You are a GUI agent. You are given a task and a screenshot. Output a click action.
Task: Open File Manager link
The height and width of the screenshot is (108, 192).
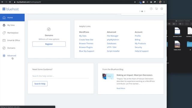click(x=113, y=36)
